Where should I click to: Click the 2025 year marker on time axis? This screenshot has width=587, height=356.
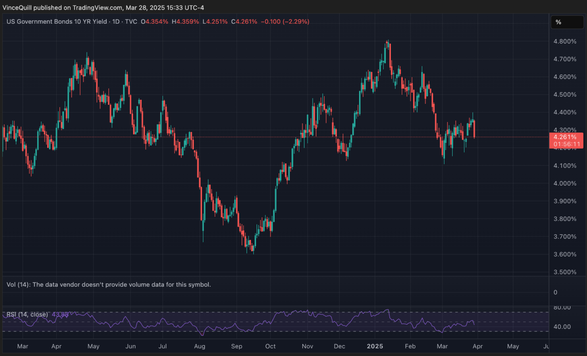pos(375,346)
